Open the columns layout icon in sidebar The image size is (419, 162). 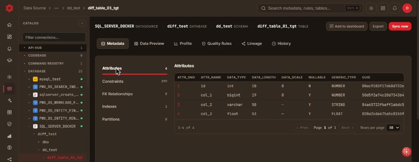point(9,112)
